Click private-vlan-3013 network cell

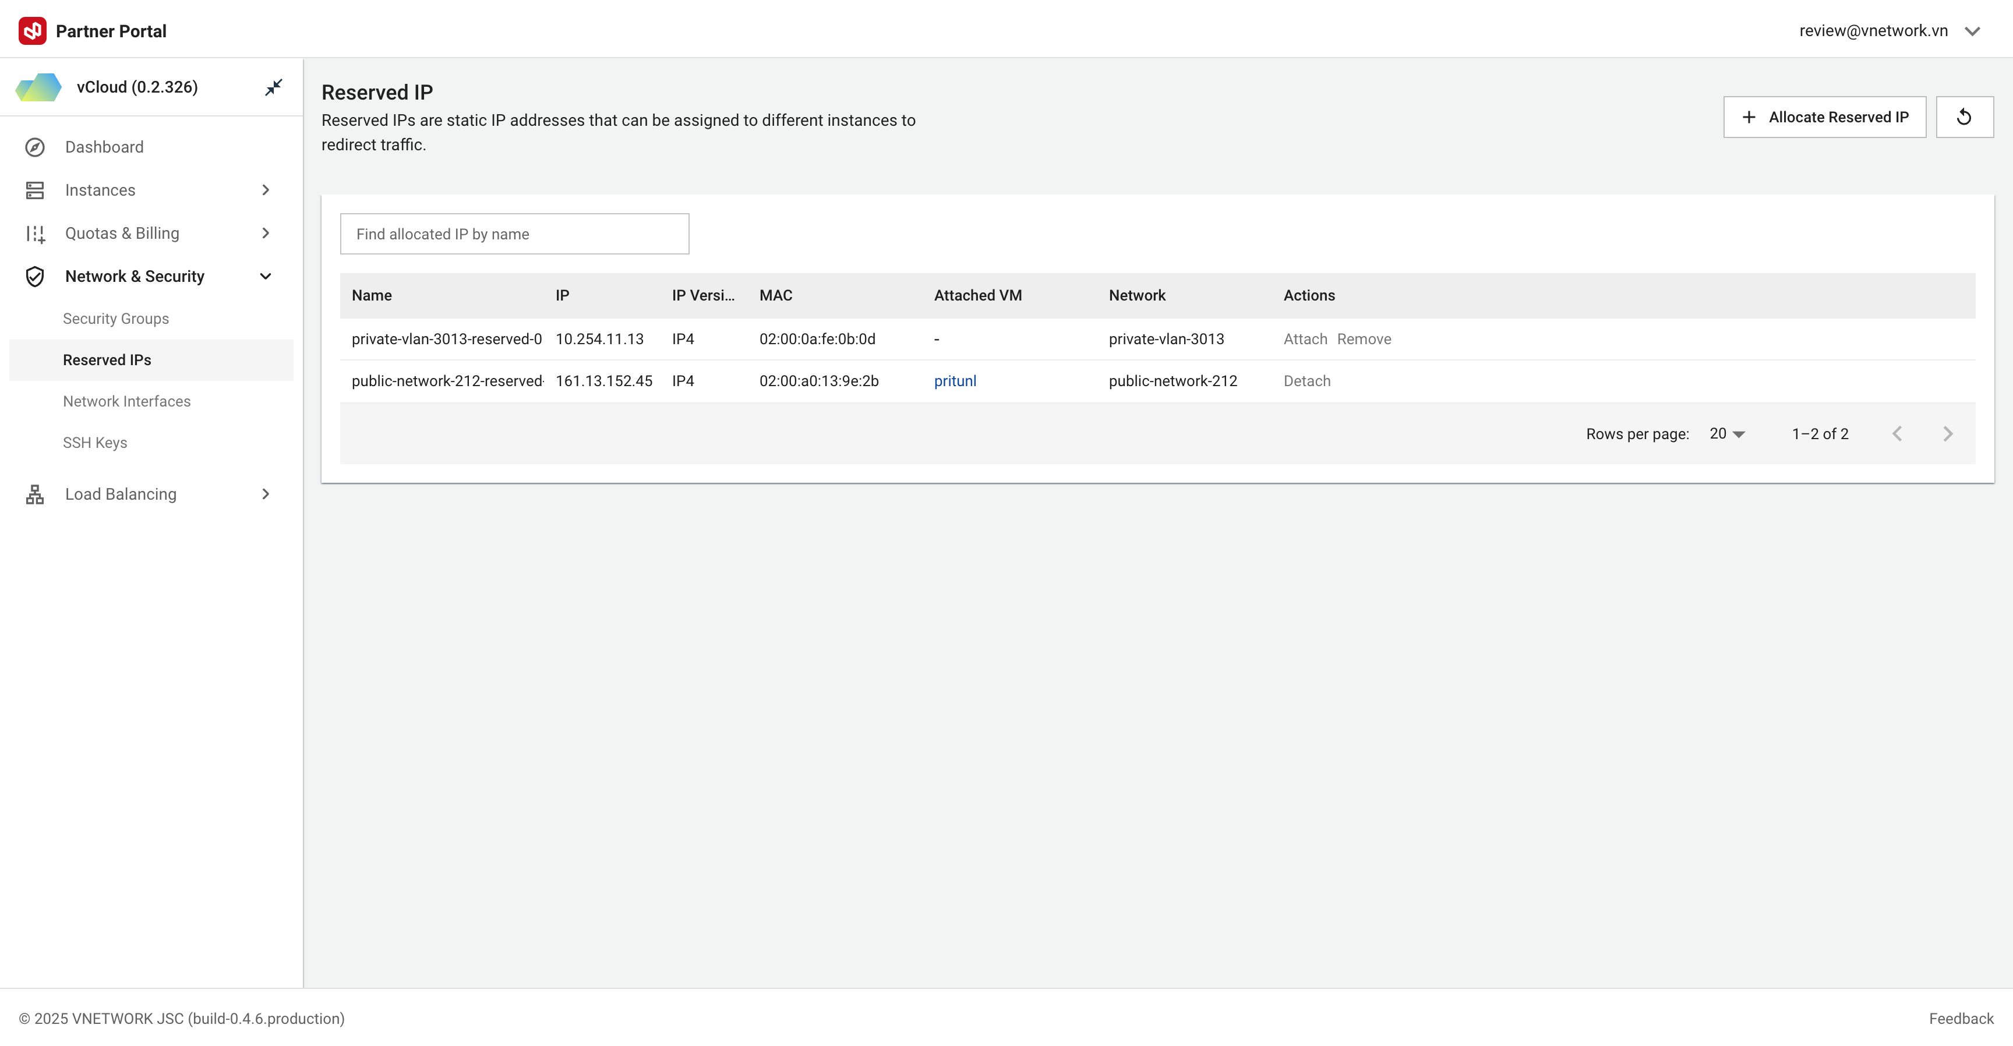click(x=1166, y=339)
